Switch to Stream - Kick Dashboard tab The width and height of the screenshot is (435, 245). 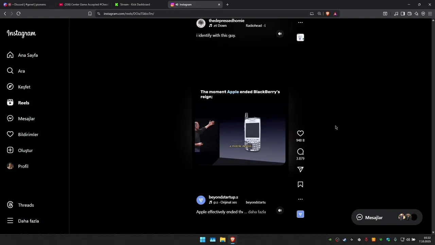tap(139, 4)
